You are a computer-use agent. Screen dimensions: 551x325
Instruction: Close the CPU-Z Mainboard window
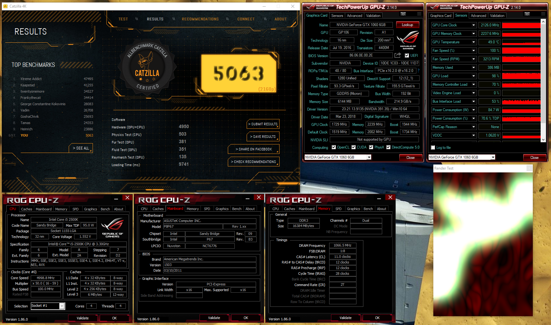click(x=259, y=197)
